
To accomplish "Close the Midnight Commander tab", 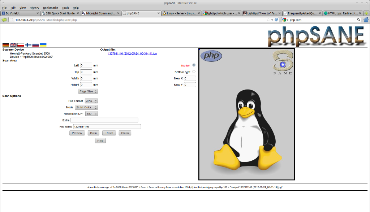I will pyautogui.click(x=118, y=13).
